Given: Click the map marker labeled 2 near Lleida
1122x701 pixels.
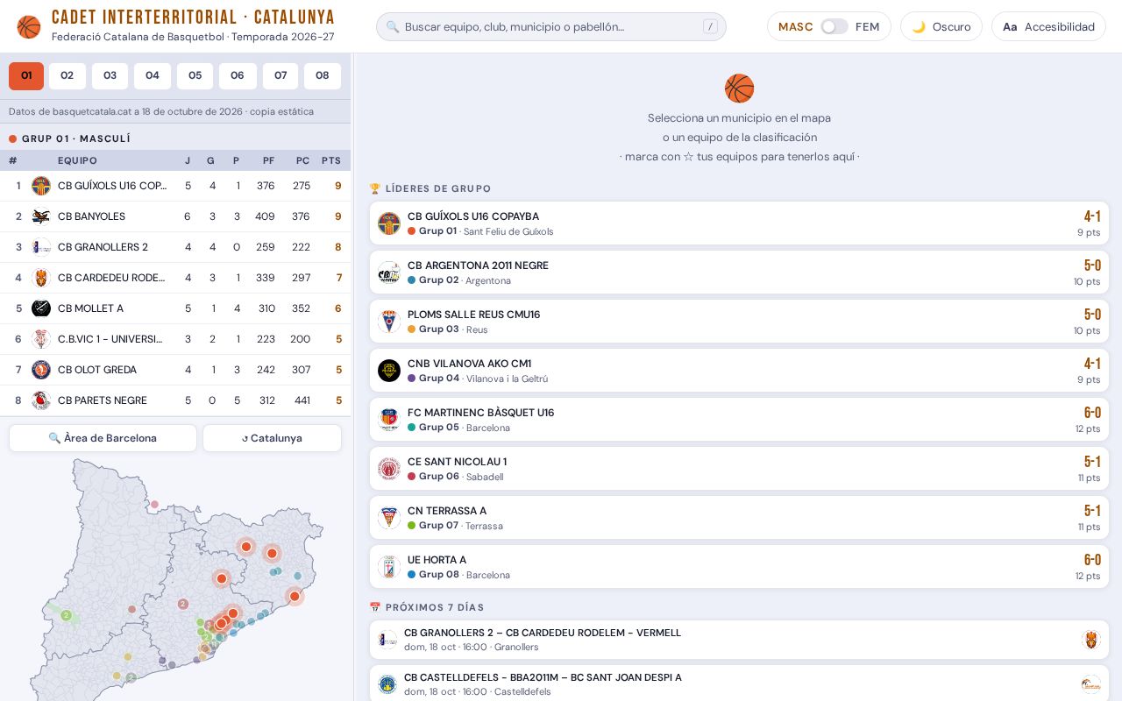Looking at the screenshot, I should (66, 616).
